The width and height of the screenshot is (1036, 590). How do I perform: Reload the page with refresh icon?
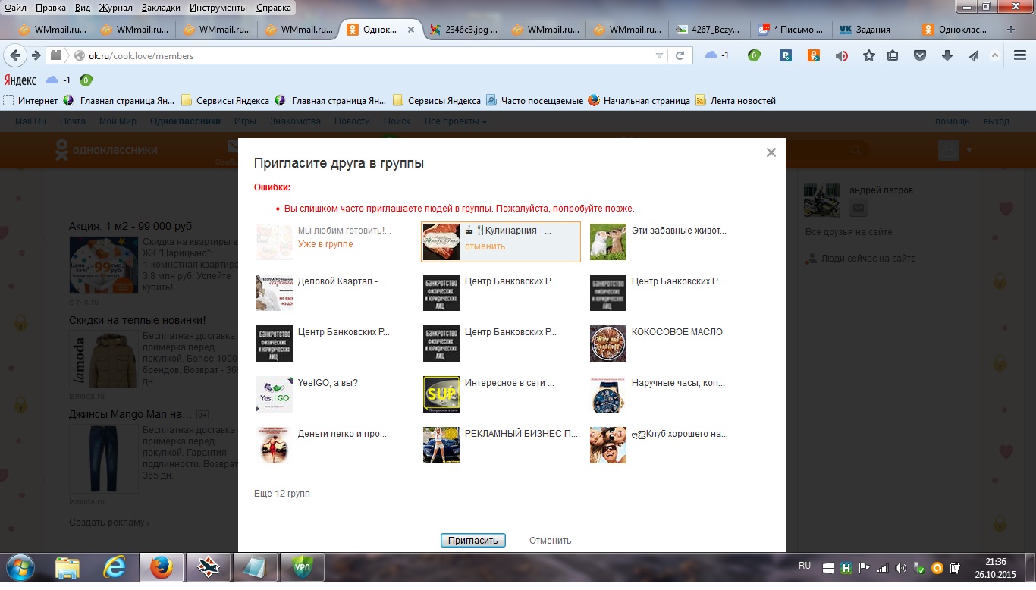click(x=680, y=55)
